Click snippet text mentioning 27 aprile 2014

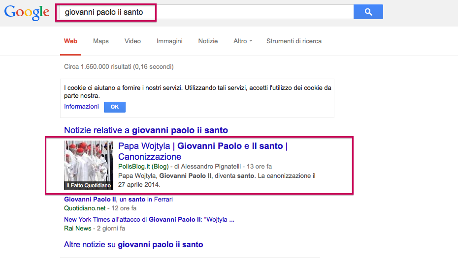tap(217, 180)
